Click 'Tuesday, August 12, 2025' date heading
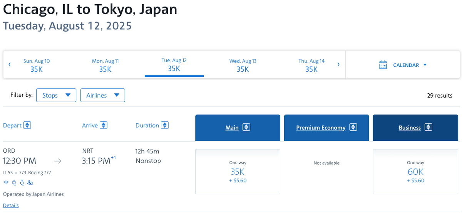 click(67, 26)
